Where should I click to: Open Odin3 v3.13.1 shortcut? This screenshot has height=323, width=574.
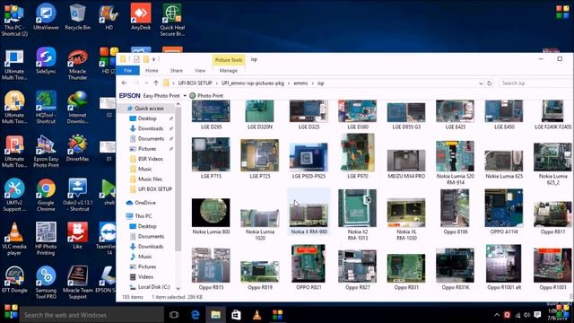coord(77,195)
